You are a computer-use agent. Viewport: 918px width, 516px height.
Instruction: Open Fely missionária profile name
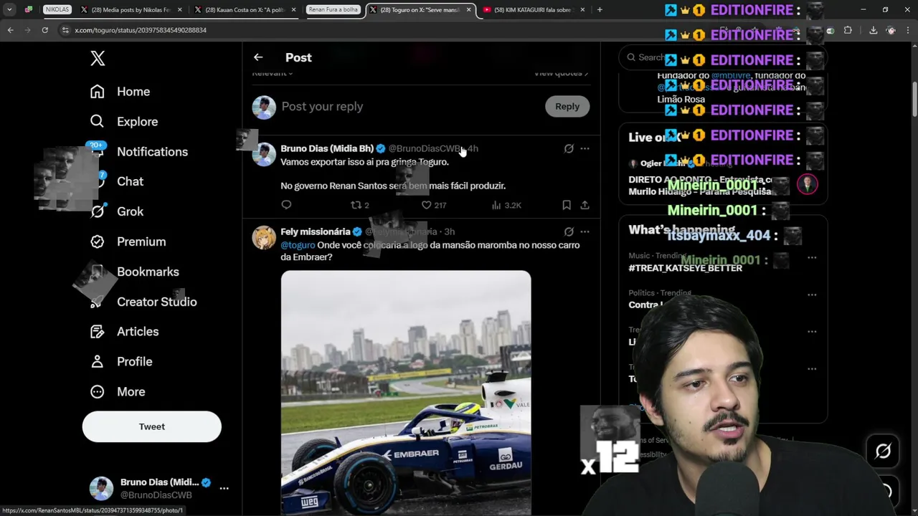[x=316, y=231]
